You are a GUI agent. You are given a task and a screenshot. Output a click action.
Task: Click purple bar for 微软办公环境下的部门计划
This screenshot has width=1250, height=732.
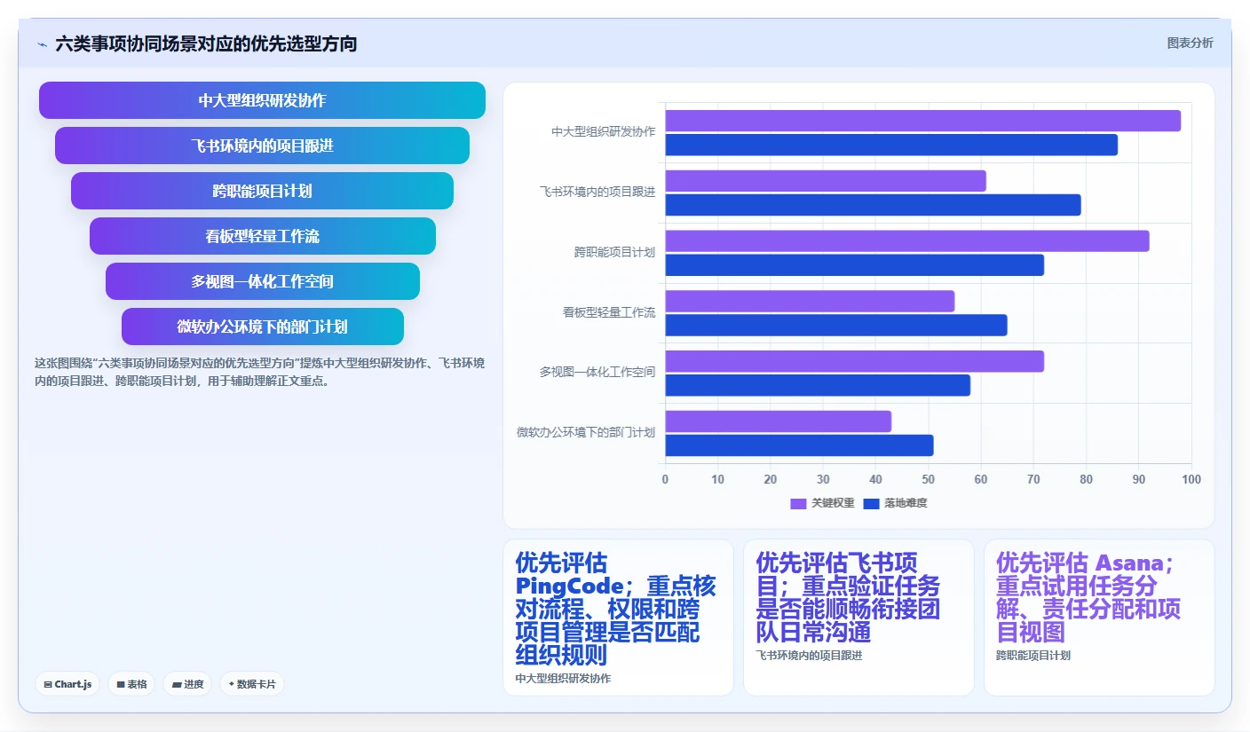click(x=779, y=421)
